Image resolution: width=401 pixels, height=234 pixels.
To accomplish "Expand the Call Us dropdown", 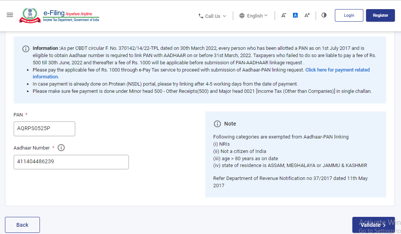I will point(212,16).
